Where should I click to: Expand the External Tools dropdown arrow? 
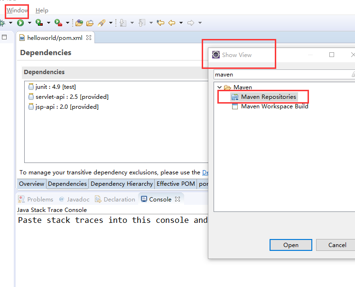[x=67, y=23]
